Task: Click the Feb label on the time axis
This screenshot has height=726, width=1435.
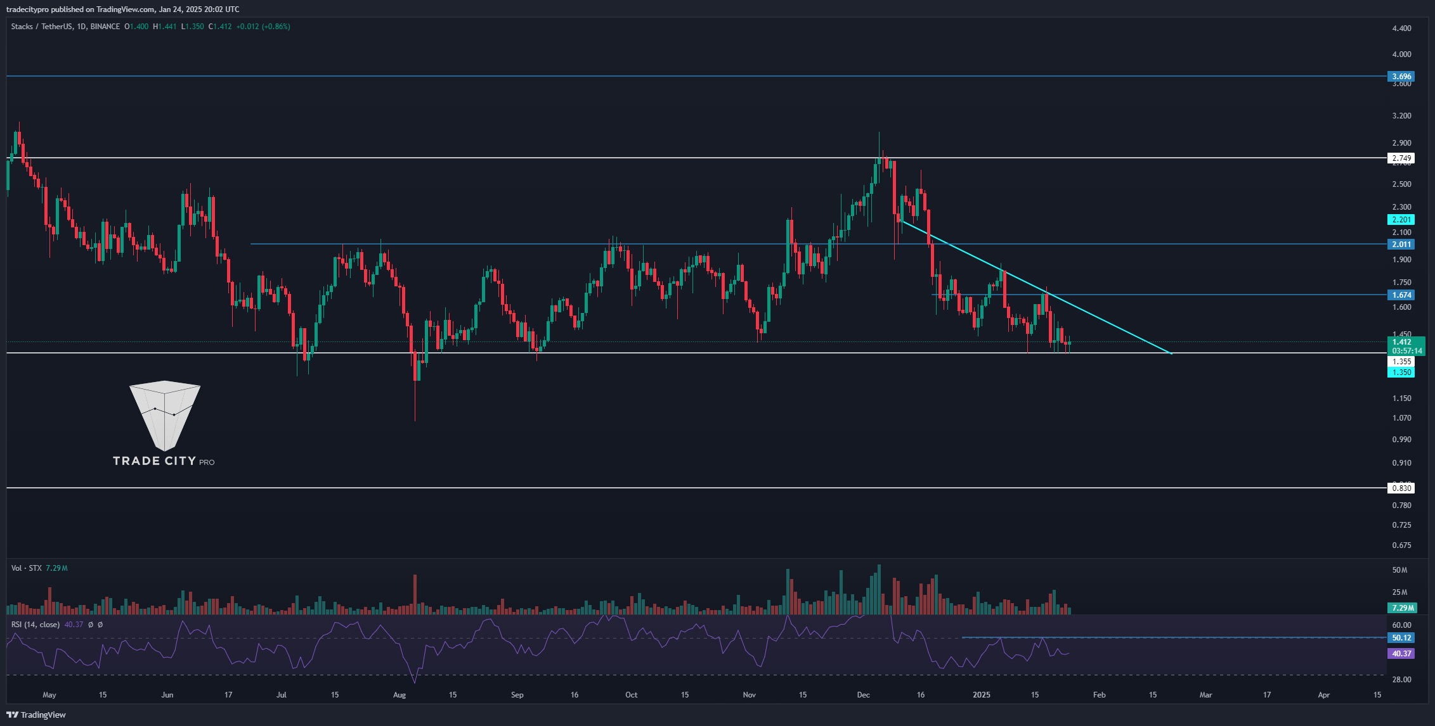Action: [1099, 695]
